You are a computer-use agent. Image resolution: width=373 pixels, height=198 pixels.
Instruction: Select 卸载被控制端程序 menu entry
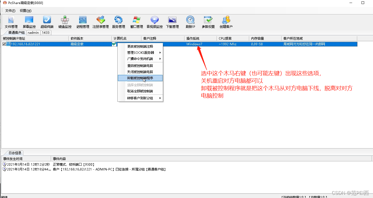pyautogui.click(x=140, y=78)
